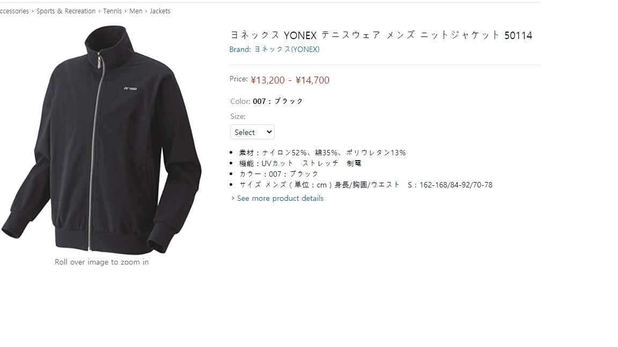Click the truncated Accessories breadcrumb link
The height and width of the screenshot is (347, 618).
pyautogui.click(x=14, y=11)
